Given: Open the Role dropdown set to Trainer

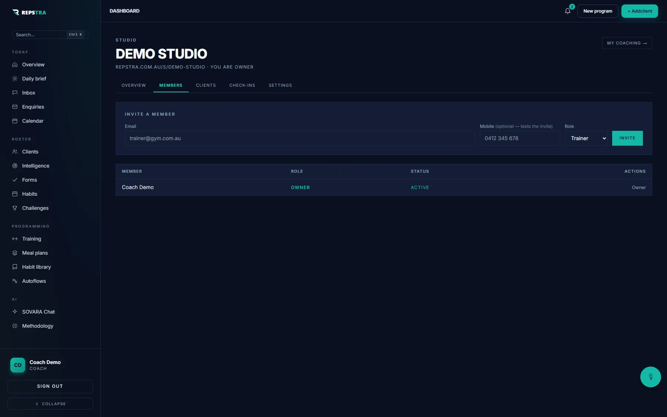Looking at the screenshot, I should point(586,138).
